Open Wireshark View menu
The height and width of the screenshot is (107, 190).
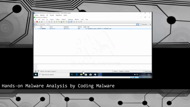[43, 19]
